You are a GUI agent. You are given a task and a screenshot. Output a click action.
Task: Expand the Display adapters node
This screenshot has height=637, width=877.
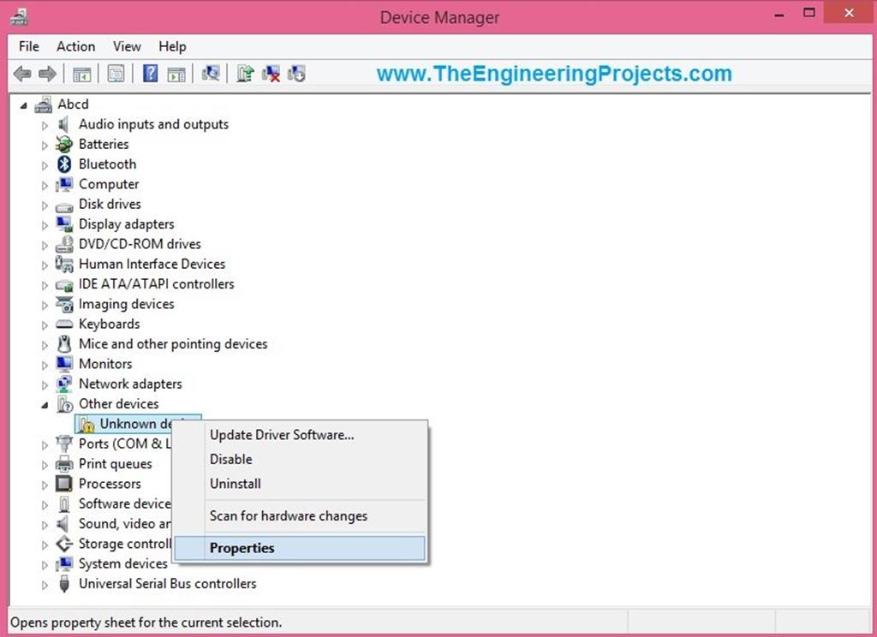pyautogui.click(x=45, y=223)
